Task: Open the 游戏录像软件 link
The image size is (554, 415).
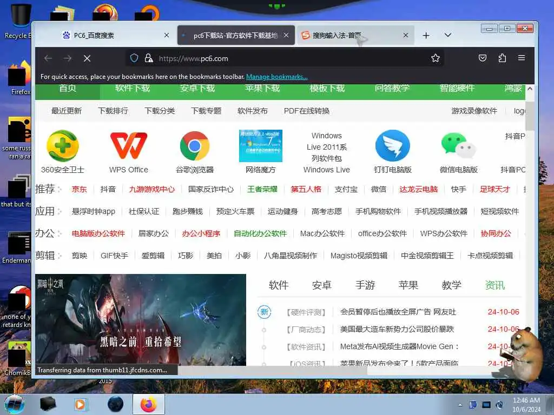Action: tap(474, 111)
